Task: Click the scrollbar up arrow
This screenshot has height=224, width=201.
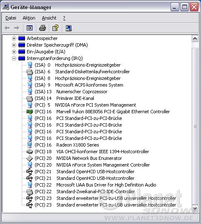Action: tap(195, 39)
